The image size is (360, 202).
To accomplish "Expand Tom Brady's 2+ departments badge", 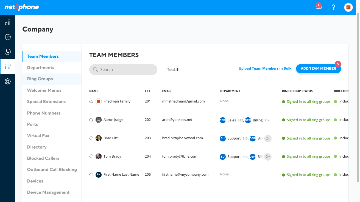I will click(268, 157).
